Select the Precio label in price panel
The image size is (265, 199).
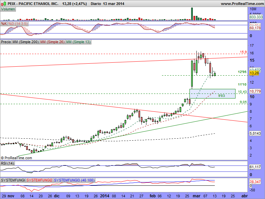(x=6, y=42)
